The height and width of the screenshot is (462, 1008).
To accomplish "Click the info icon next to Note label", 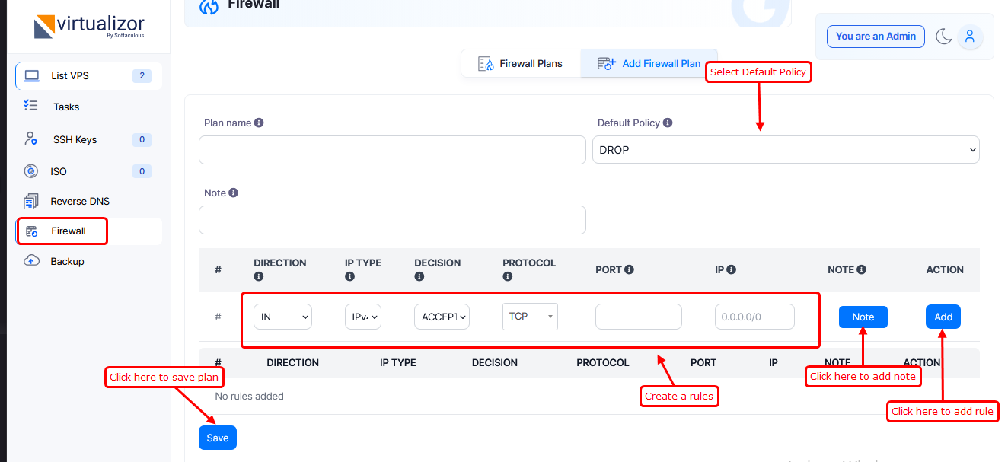I will (x=234, y=193).
